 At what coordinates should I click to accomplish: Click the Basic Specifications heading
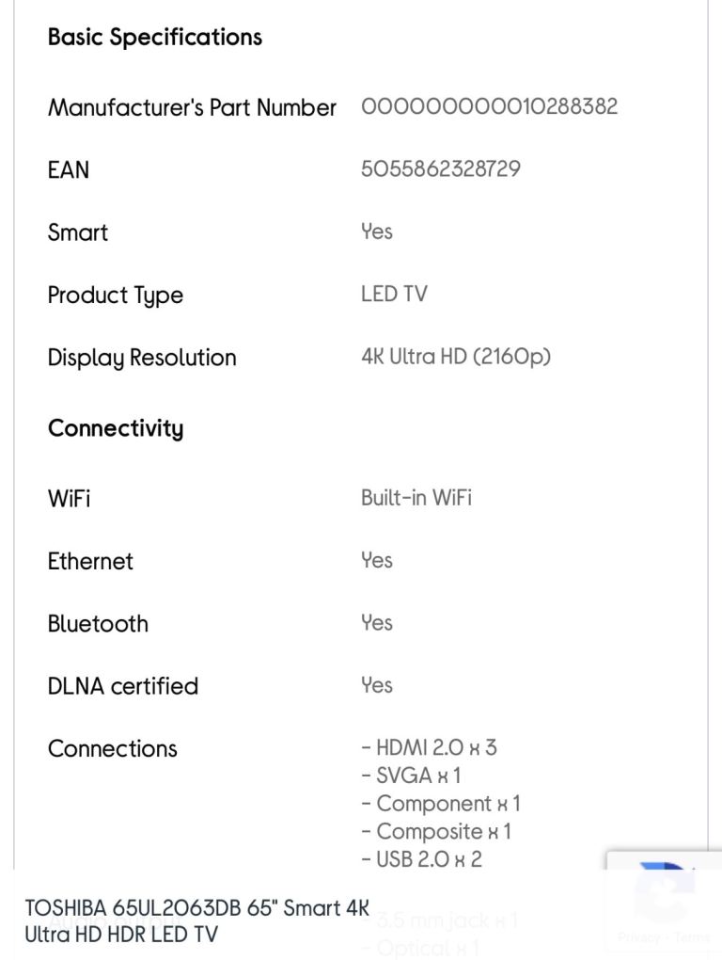coord(155,38)
